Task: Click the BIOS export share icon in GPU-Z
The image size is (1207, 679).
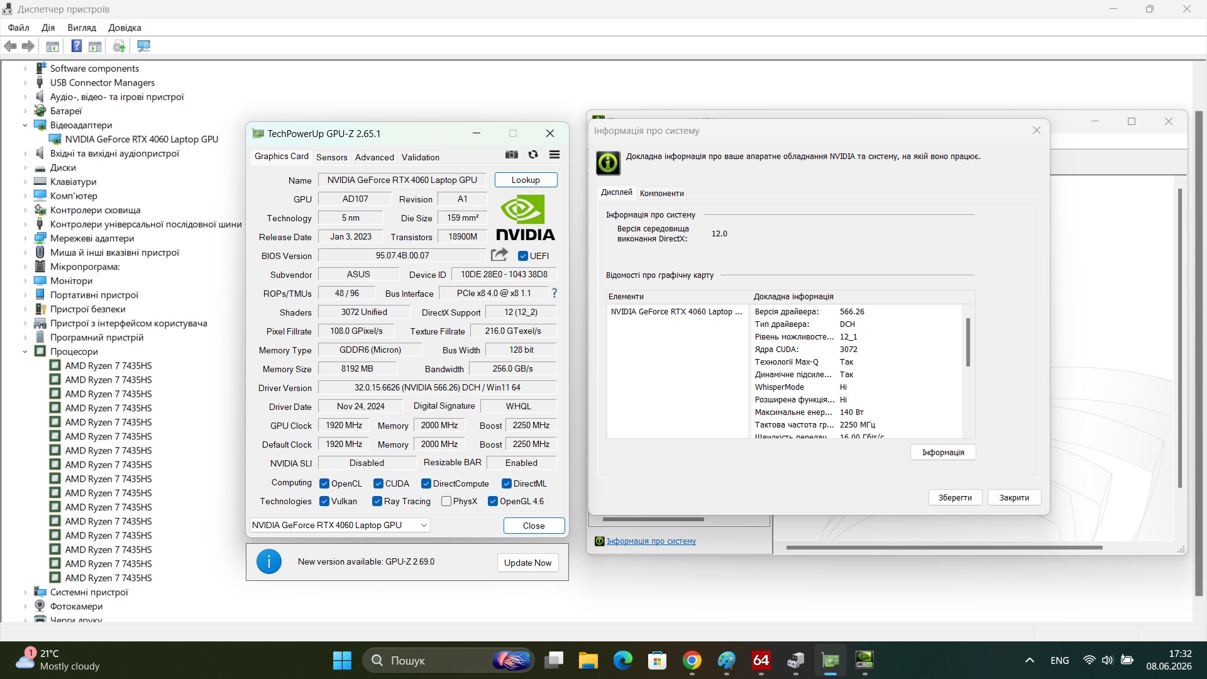Action: click(x=499, y=255)
